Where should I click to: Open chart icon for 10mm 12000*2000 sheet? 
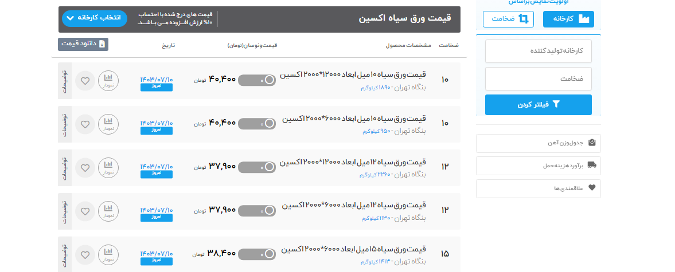pos(108,81)
